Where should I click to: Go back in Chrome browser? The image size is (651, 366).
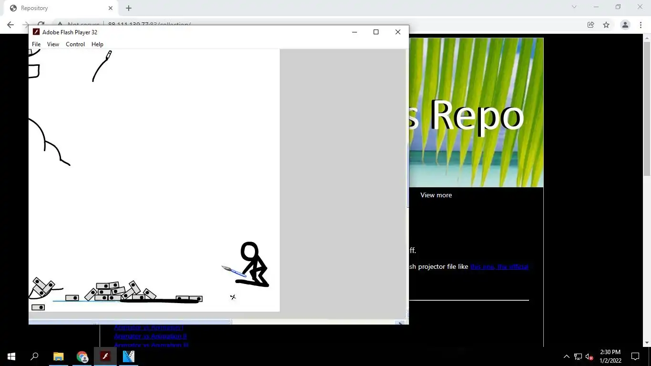[x=10, y=25]
